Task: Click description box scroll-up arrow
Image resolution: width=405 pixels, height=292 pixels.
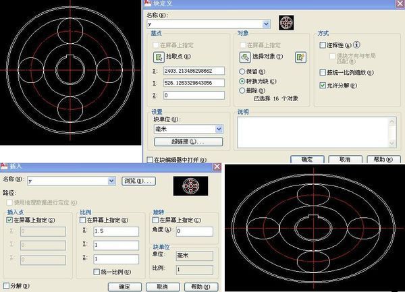Action: point(392,121)
